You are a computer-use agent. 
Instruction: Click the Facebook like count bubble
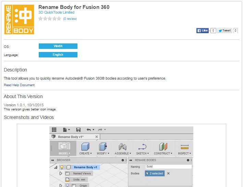213,30
